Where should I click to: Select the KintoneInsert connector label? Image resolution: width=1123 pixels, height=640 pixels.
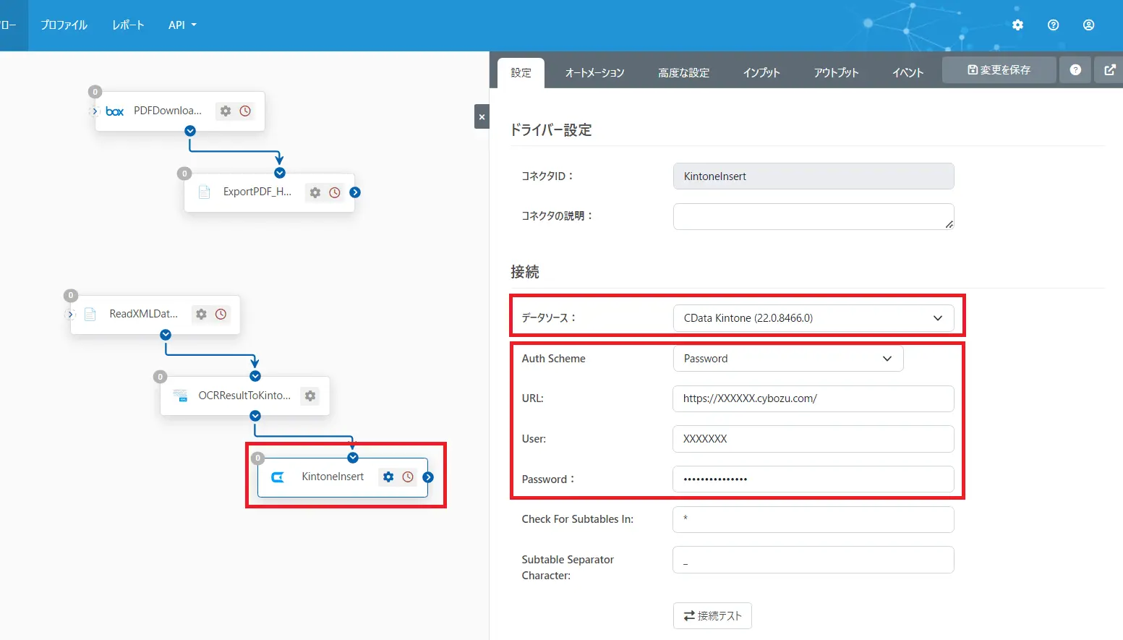(x=333, y=477)
